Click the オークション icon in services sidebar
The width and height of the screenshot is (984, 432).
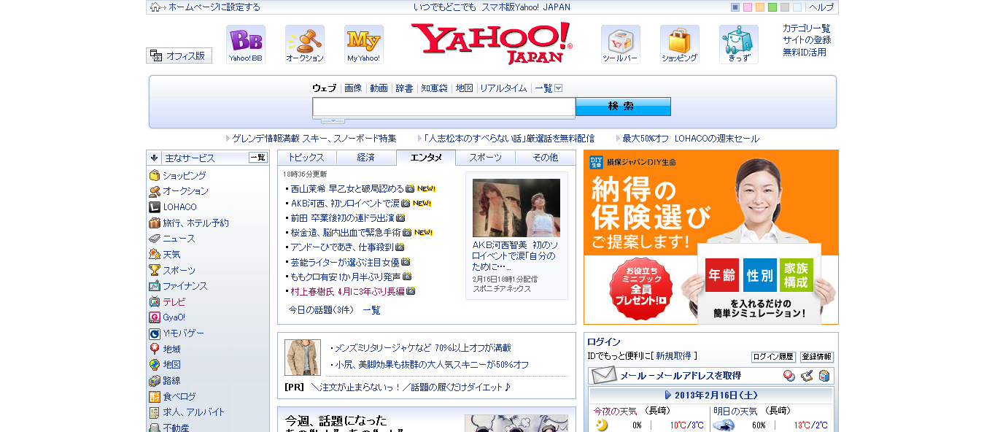[155, 191]
